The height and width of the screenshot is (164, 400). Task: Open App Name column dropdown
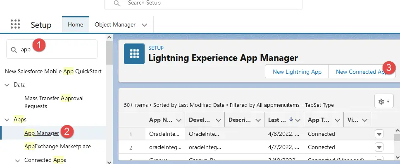point(179,120)
